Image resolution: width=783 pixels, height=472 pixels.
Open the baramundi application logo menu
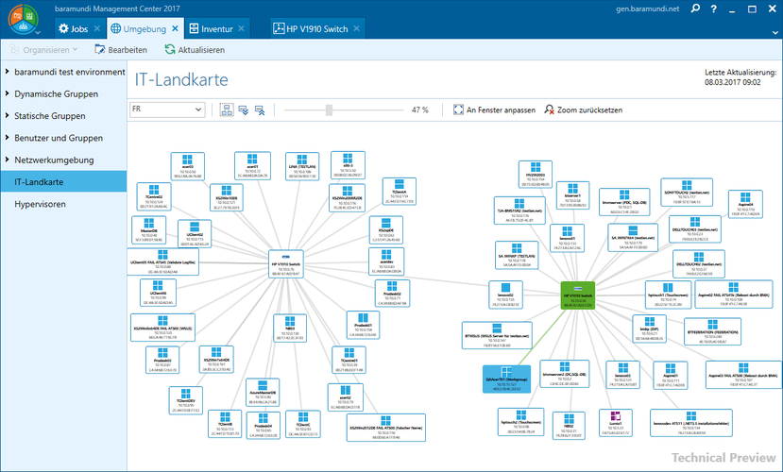pos(23,20)
